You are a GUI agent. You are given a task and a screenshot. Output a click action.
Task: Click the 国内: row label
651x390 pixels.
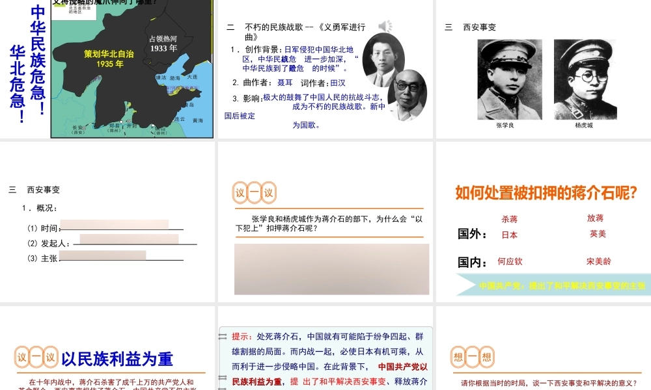point(472,263)
